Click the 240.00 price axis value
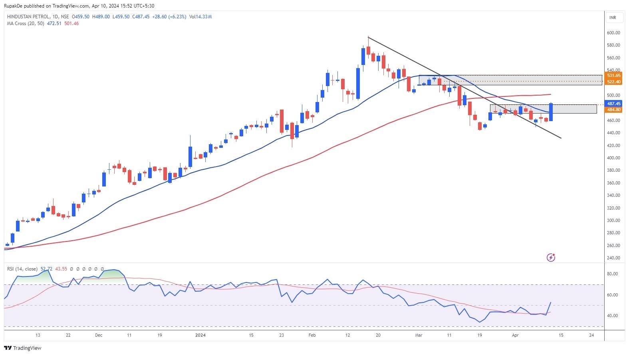This screenshot has width=629, height=355. pyautogui.click(x=613, y=258)
